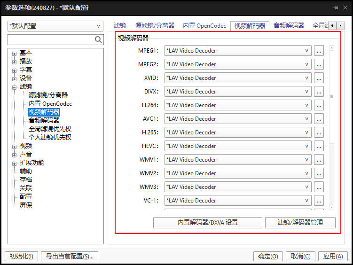The image size is (353, 265).
Task: Switch to the 源滤镜/分离器 tab
Action: click(x=155, y=26)
